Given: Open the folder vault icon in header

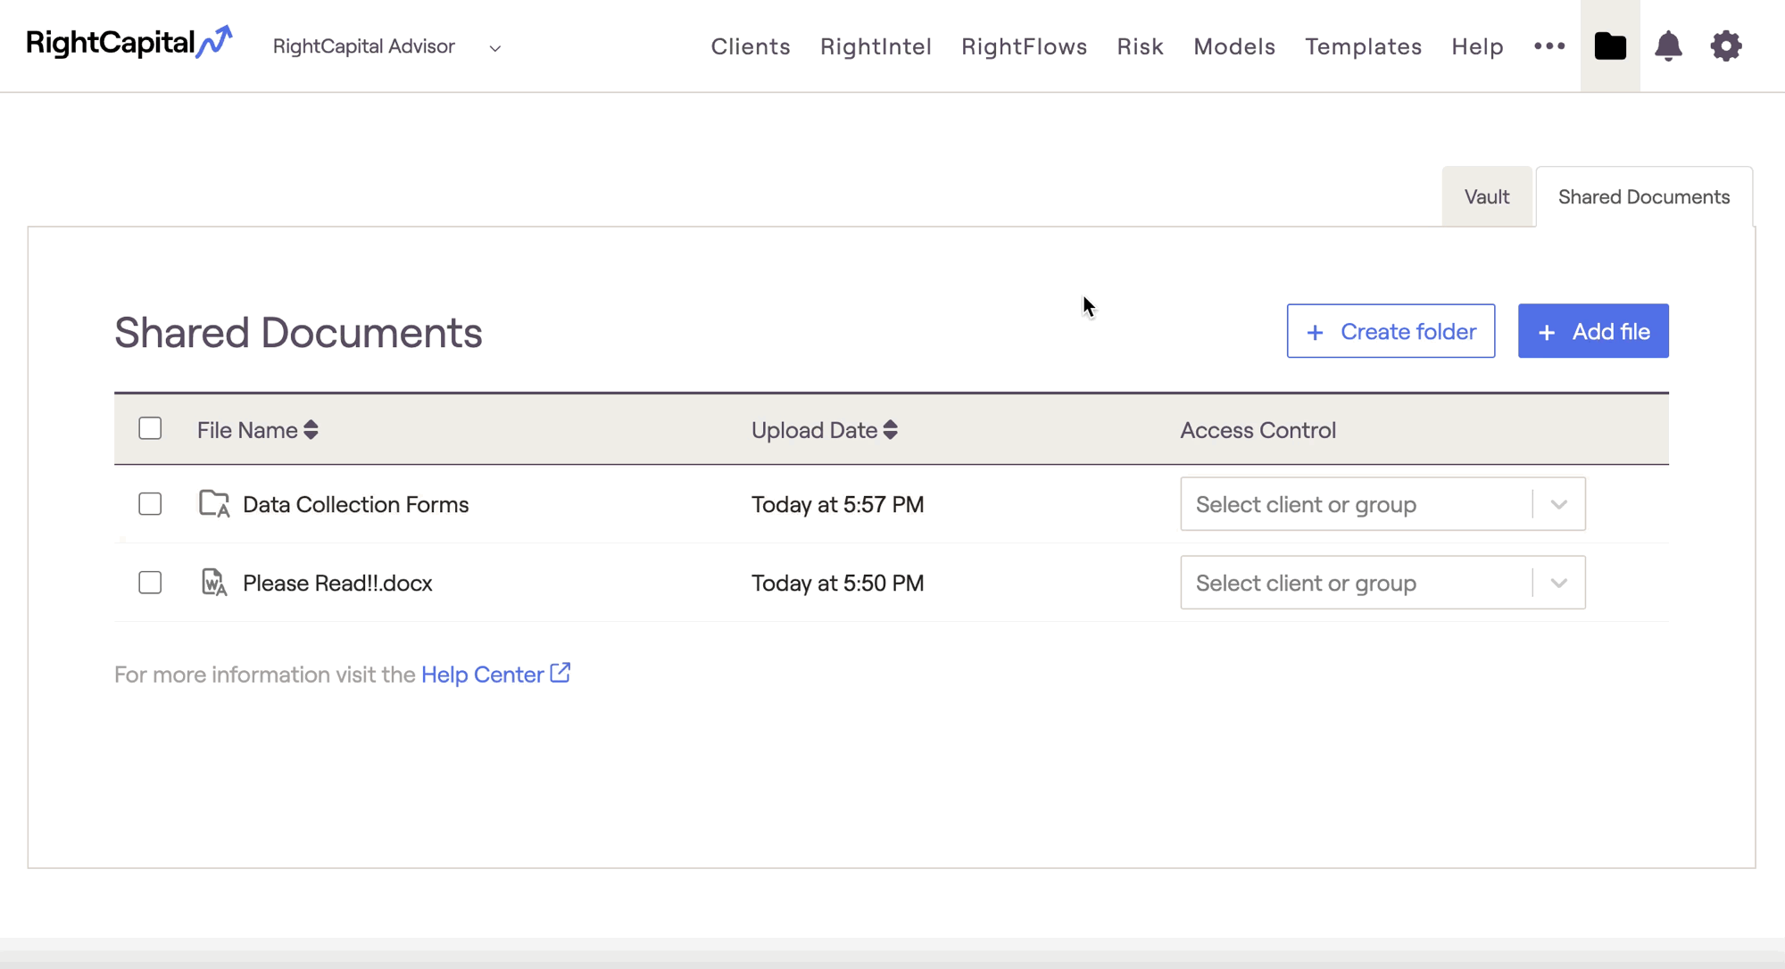Looking at the screenshot, I should [x=1610, y=46].
